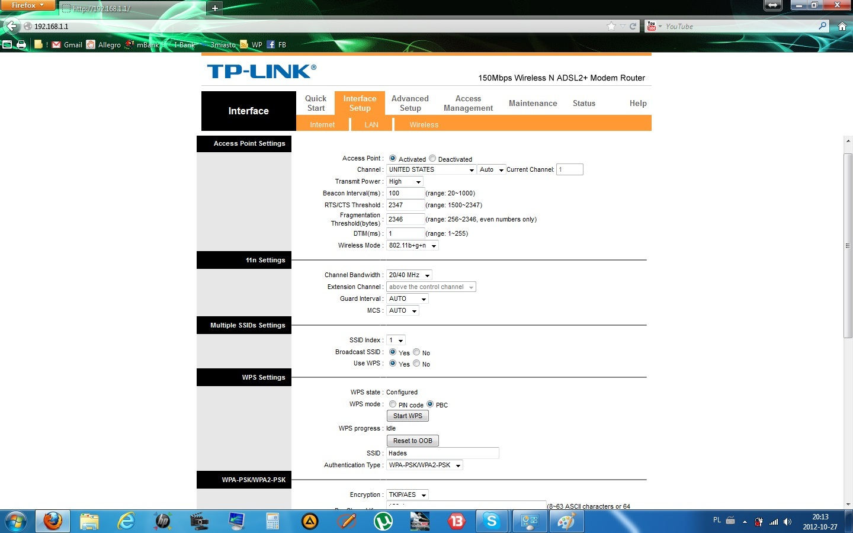This screenshot has height=533, width=853.
Task: Click the search magnifier in the YouTube box
Action: tap(822, 26)
